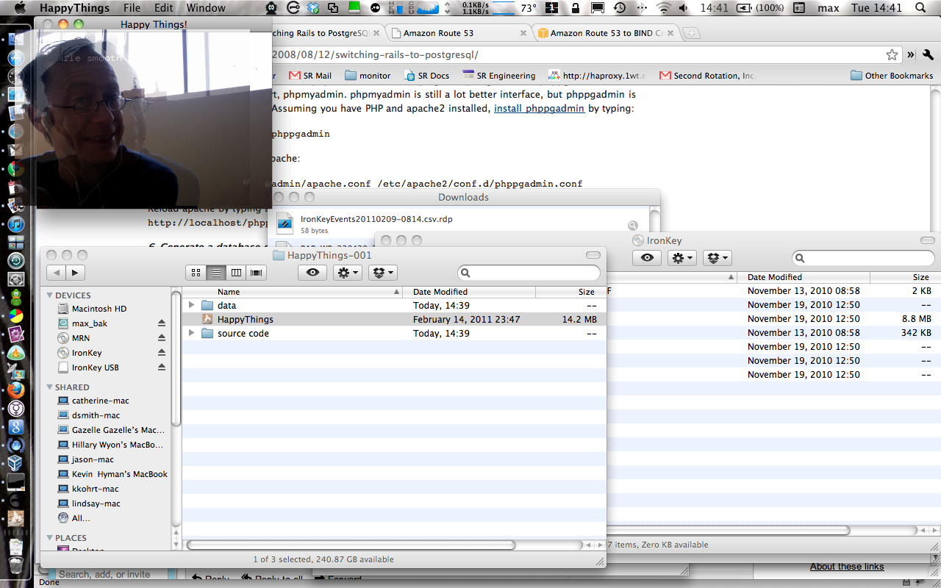Open the File menu

tap(132, 8)
